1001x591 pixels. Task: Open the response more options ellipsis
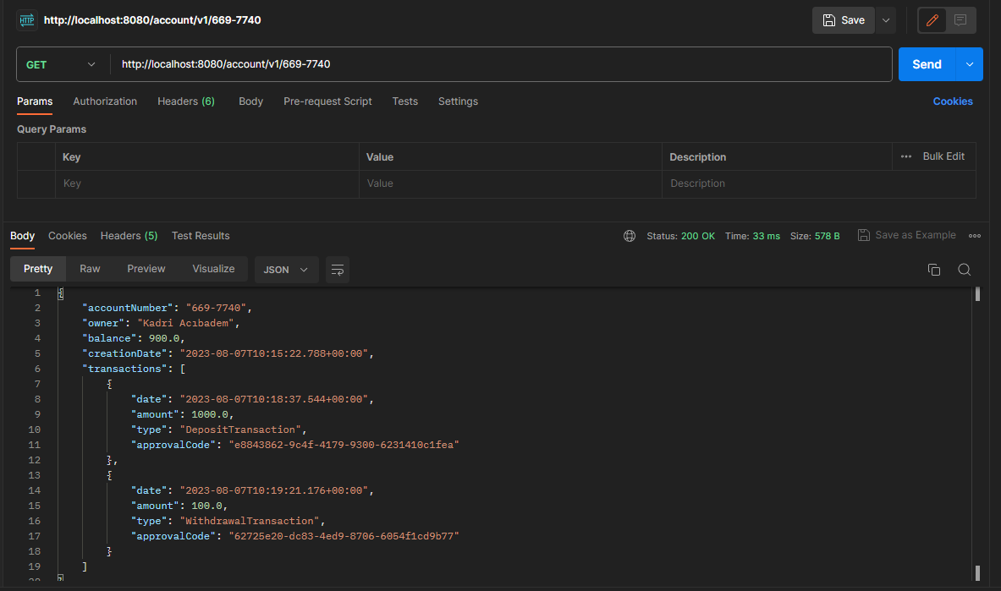[x=974, y=236]
